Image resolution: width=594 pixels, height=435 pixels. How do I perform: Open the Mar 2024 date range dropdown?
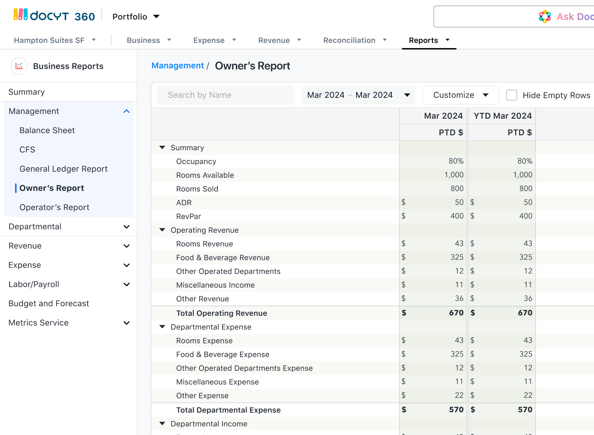(x=358, y=95)
